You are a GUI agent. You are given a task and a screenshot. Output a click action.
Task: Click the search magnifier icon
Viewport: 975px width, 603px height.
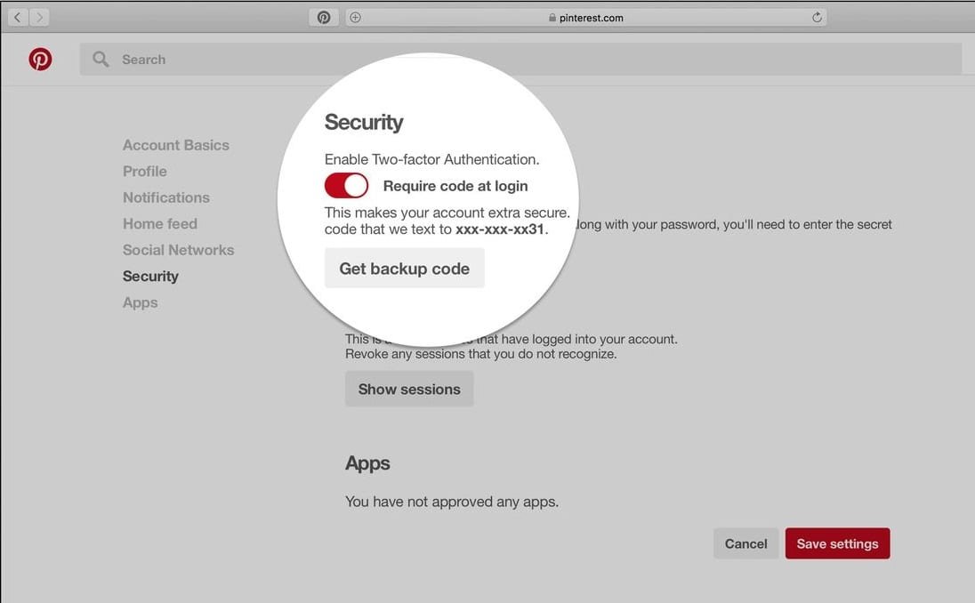point(101,60)
